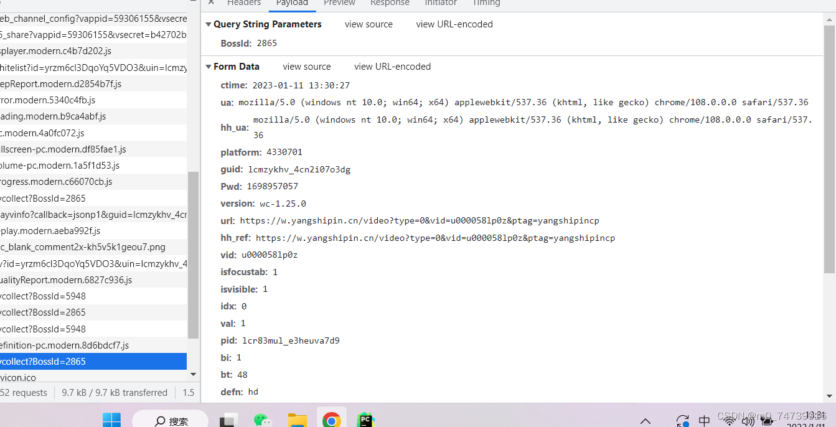The height and width of the screenshot is (427, 836).
Task: Click view URL-encoded for Query String Parameters
Action: pos(454,24)
